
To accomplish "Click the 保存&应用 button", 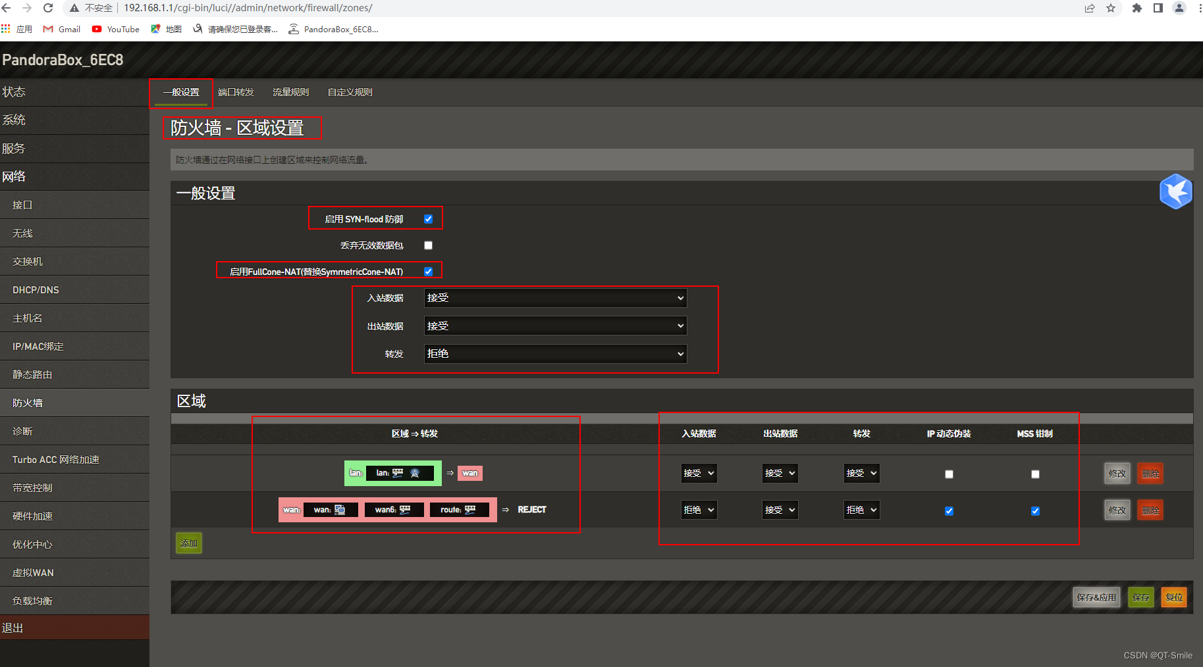I will [x=1096, y=597].
